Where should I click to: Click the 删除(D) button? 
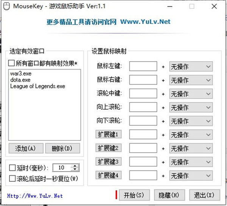pyautogui.click(x=63, y=148)
